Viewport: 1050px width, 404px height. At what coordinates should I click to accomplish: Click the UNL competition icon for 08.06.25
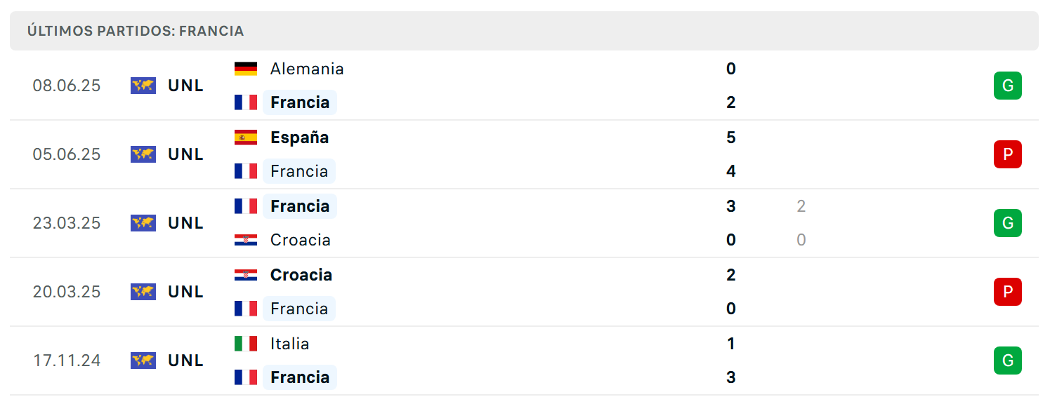point(143,86)
